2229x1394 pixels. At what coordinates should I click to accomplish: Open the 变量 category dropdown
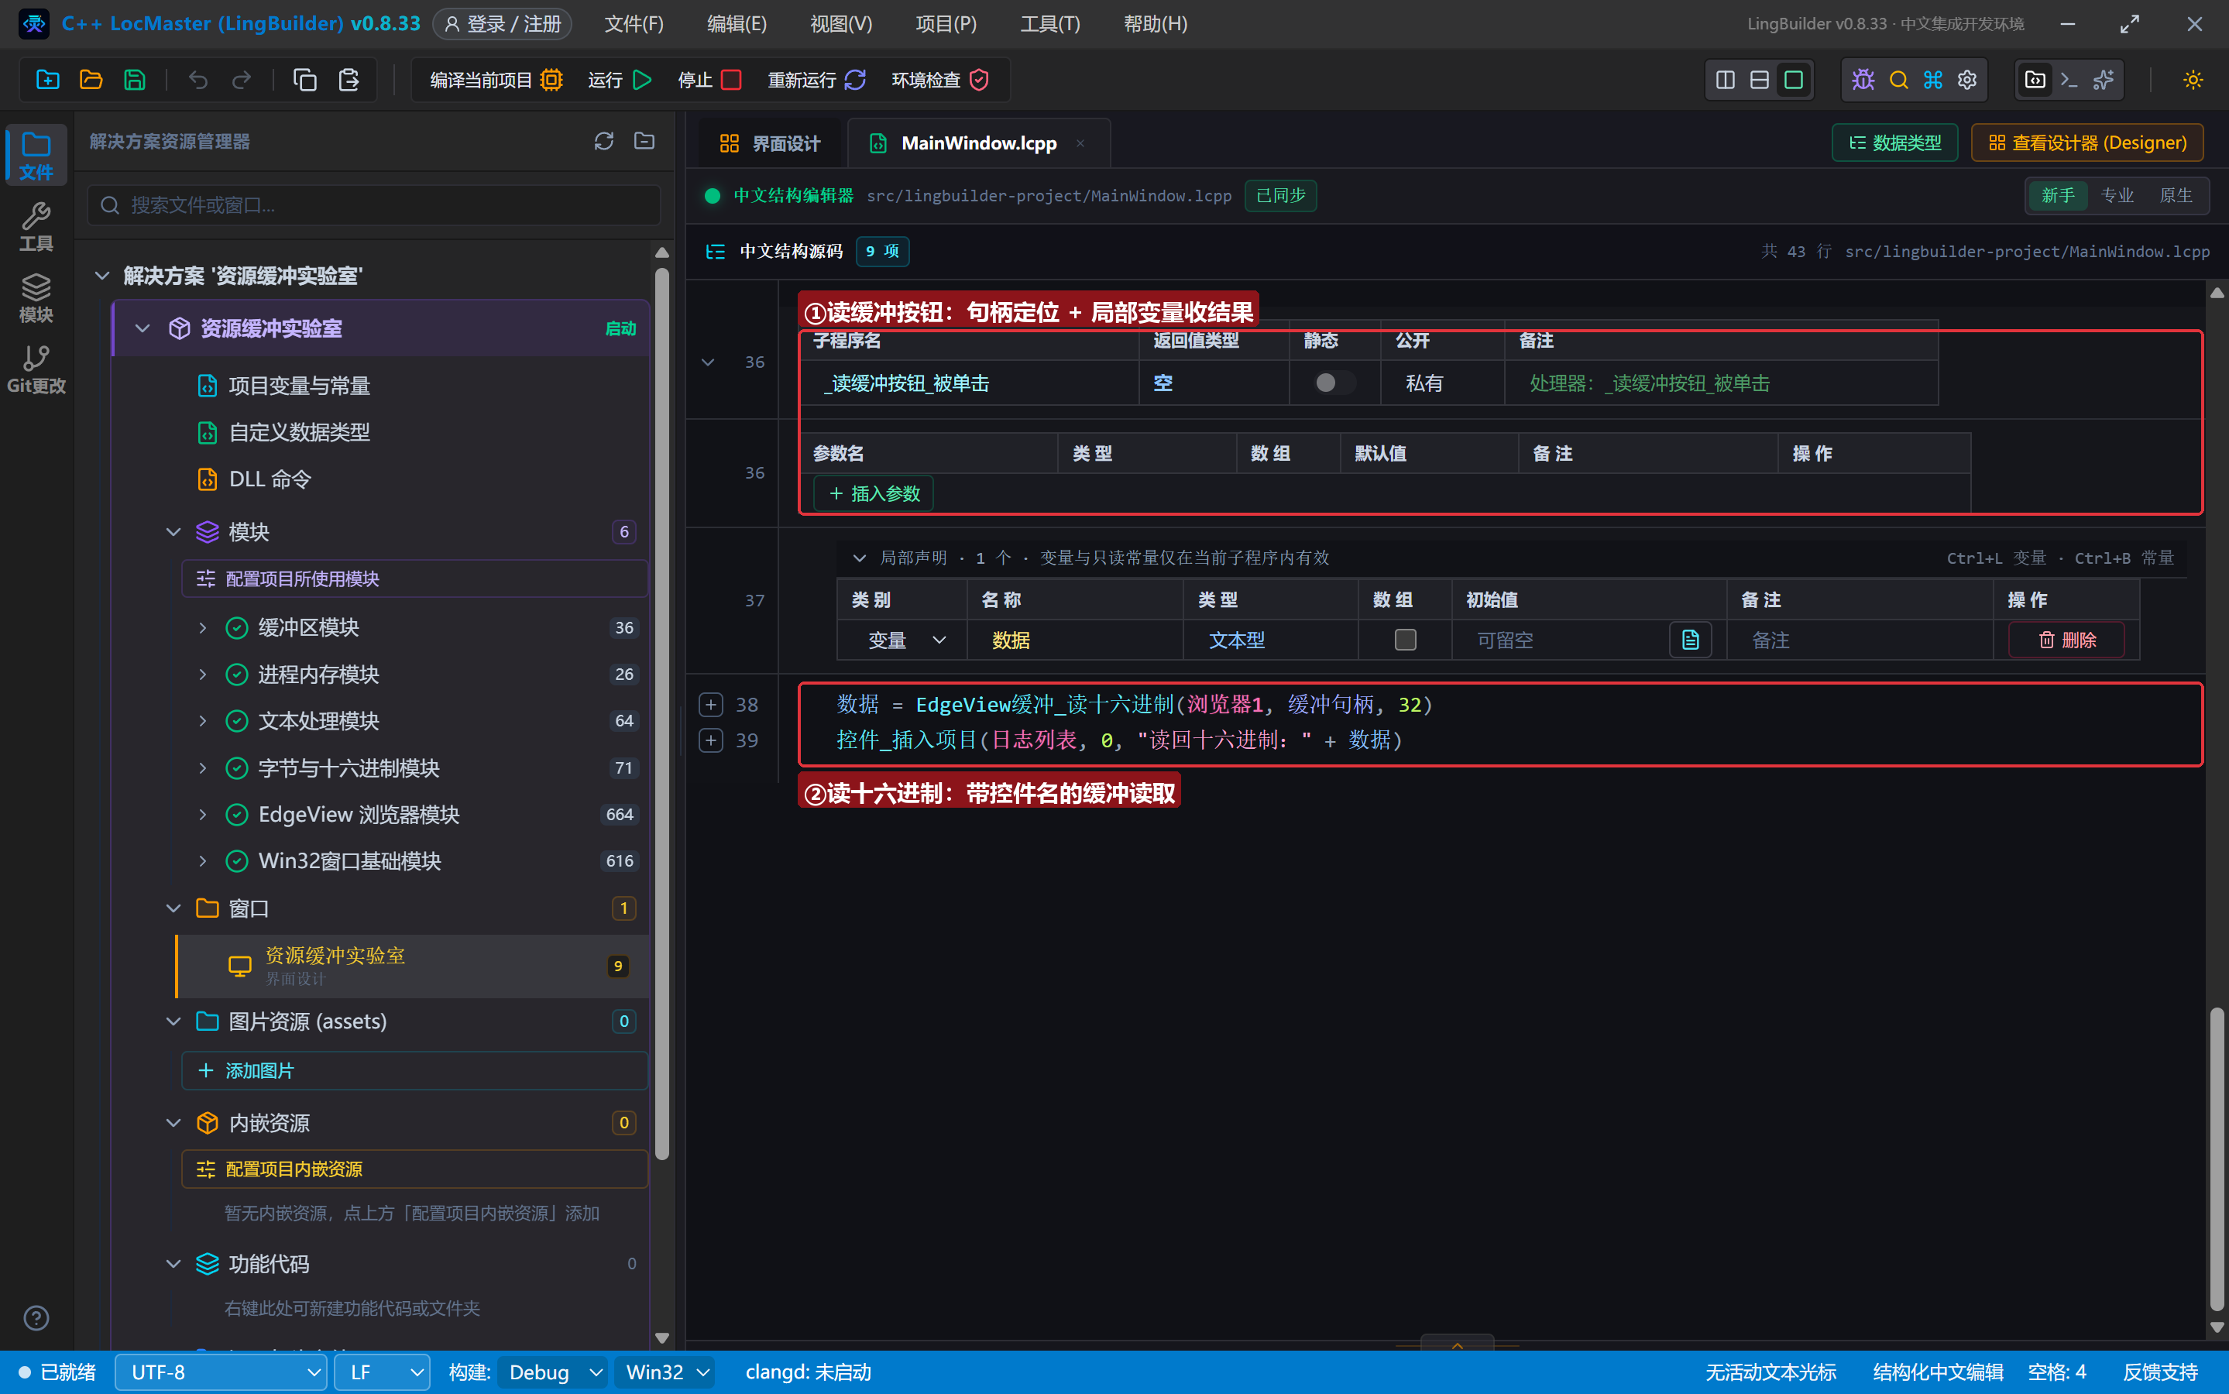click(x=903, y=640)
